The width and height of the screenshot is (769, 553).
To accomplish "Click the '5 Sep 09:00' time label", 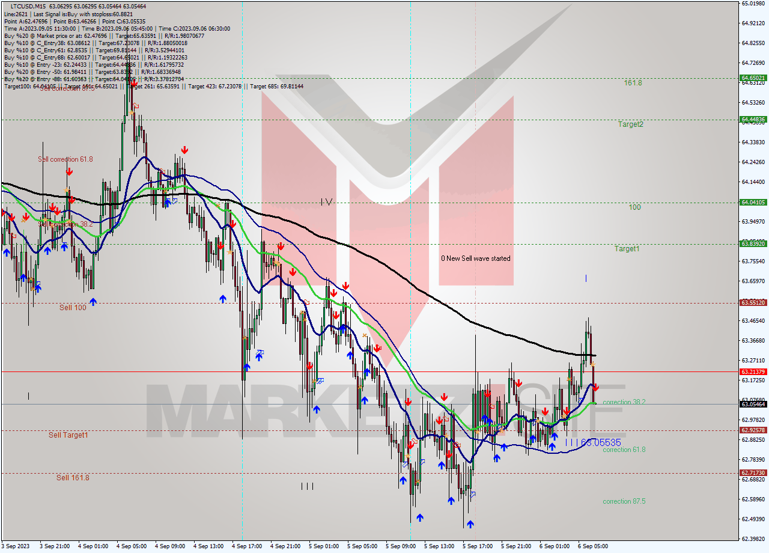I will 400,546.
